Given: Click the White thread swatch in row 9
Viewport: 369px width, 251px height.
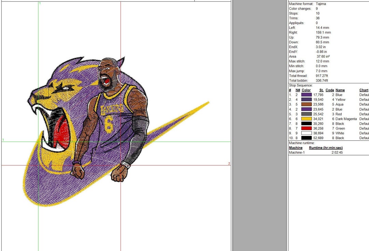Looking at the screenshot, I should (x=306, y=133).
